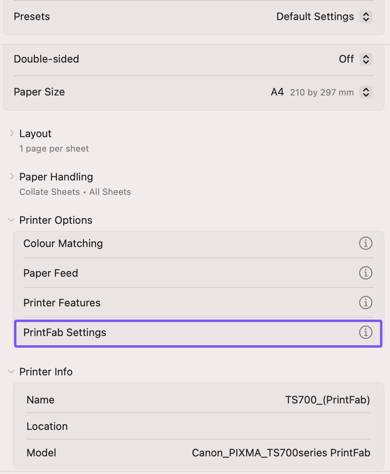Click the printer name TS700_(PrintFab)

click(327, 400)
